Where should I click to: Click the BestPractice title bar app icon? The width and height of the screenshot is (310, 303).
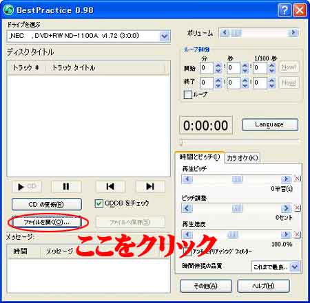coord(8,10)
